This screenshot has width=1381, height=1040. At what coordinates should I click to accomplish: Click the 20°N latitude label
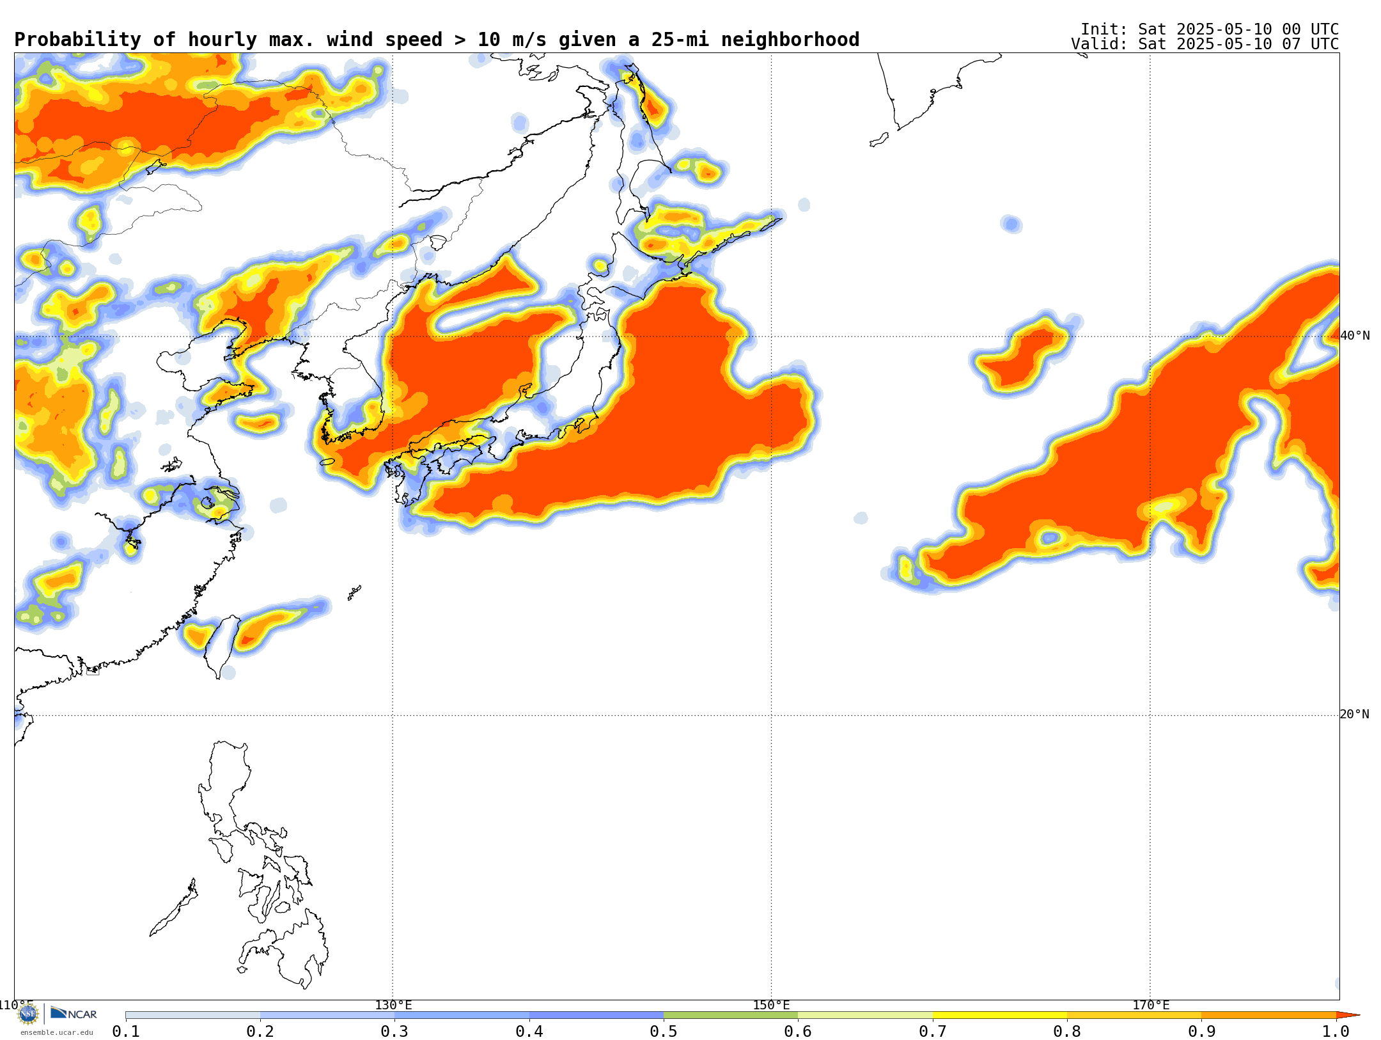click(1355, 714)
